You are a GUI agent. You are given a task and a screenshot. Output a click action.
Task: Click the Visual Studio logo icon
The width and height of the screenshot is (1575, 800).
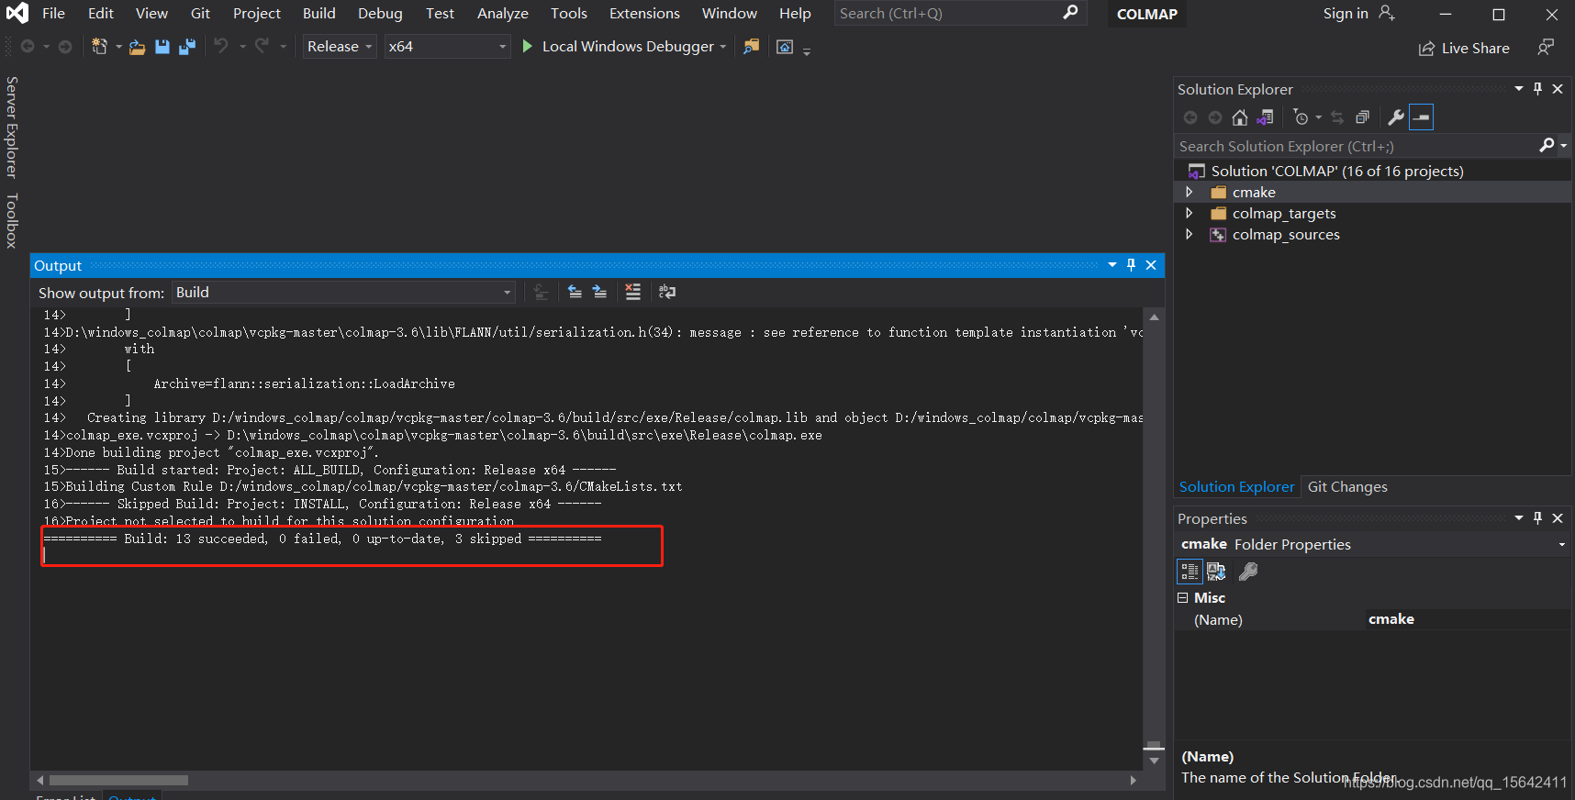pos(17,13)
